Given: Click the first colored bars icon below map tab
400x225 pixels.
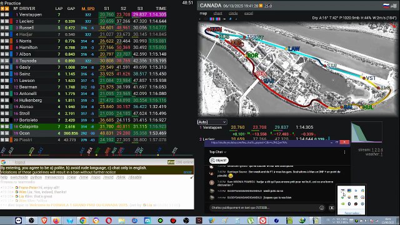Looking at the screenshot, I should pyautogui.click(x=212, y=19).
